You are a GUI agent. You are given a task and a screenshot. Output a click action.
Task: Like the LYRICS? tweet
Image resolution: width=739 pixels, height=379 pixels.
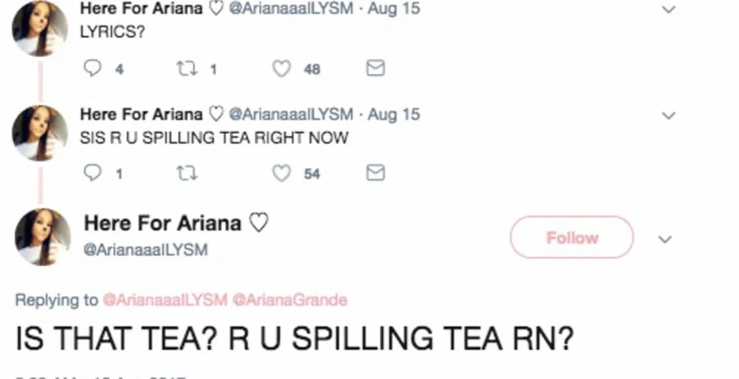click(x=281, y=69)
